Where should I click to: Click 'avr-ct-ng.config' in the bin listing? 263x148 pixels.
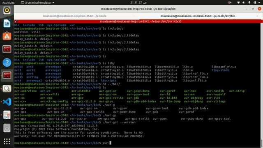[54, 102]
